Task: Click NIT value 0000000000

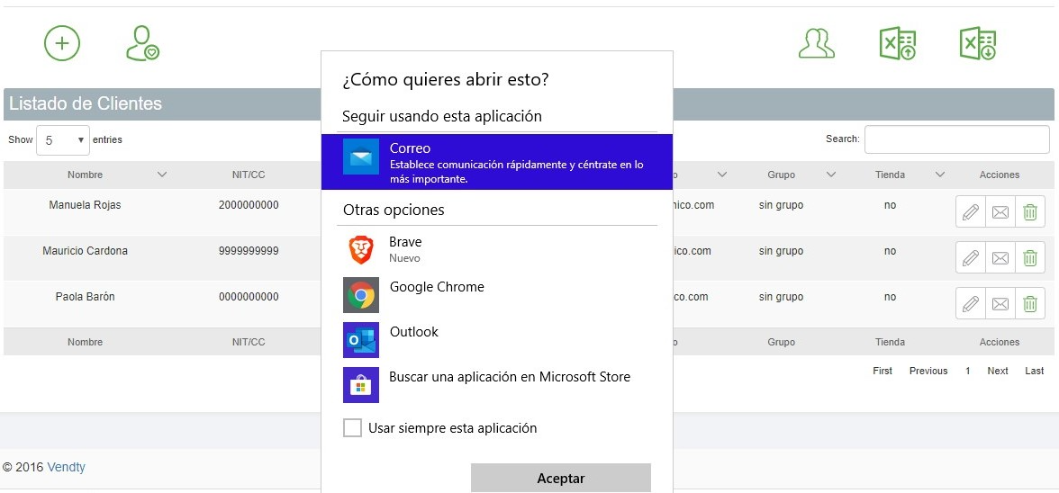Action: (x=249, y=297)
